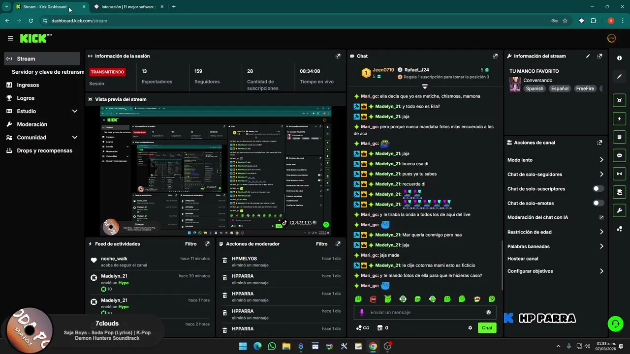630x354 pixels.
Task: Toggle the stream preview icon in the right toolbar
Action: (x=619, y=100)
